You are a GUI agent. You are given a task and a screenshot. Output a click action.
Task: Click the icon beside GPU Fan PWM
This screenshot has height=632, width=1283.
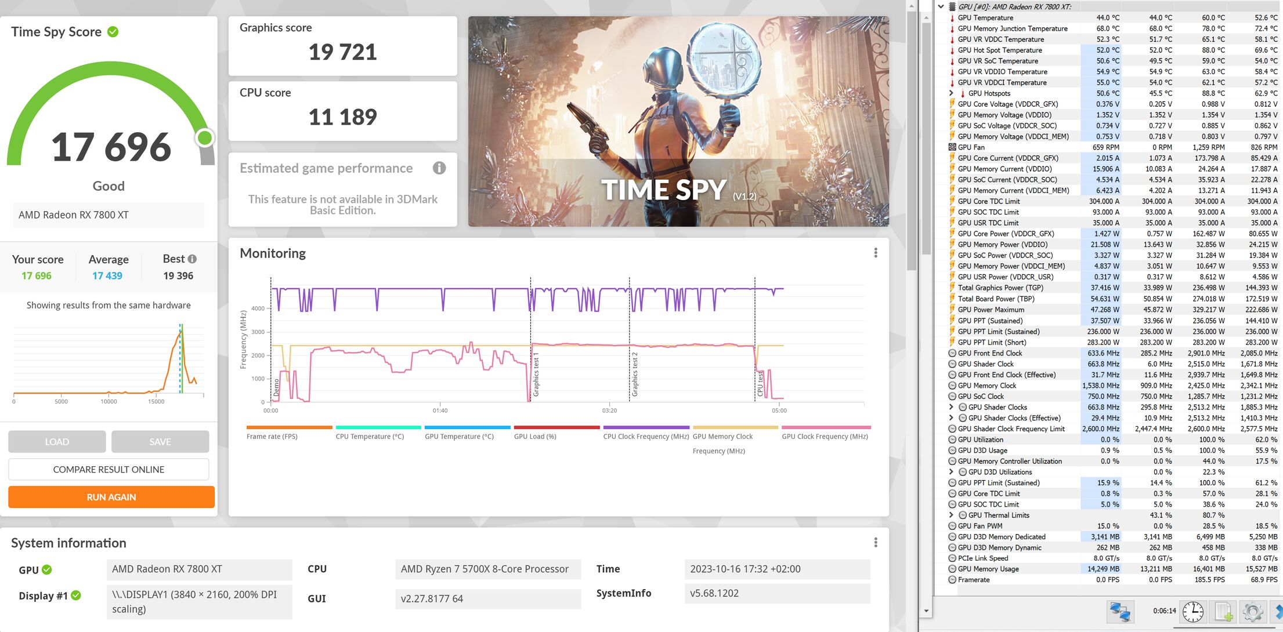[952, 526]
